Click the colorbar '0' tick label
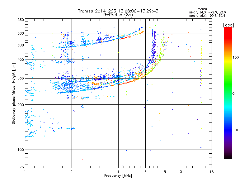Viewport: 249px width, 187px height. click(x=233, y=94)
